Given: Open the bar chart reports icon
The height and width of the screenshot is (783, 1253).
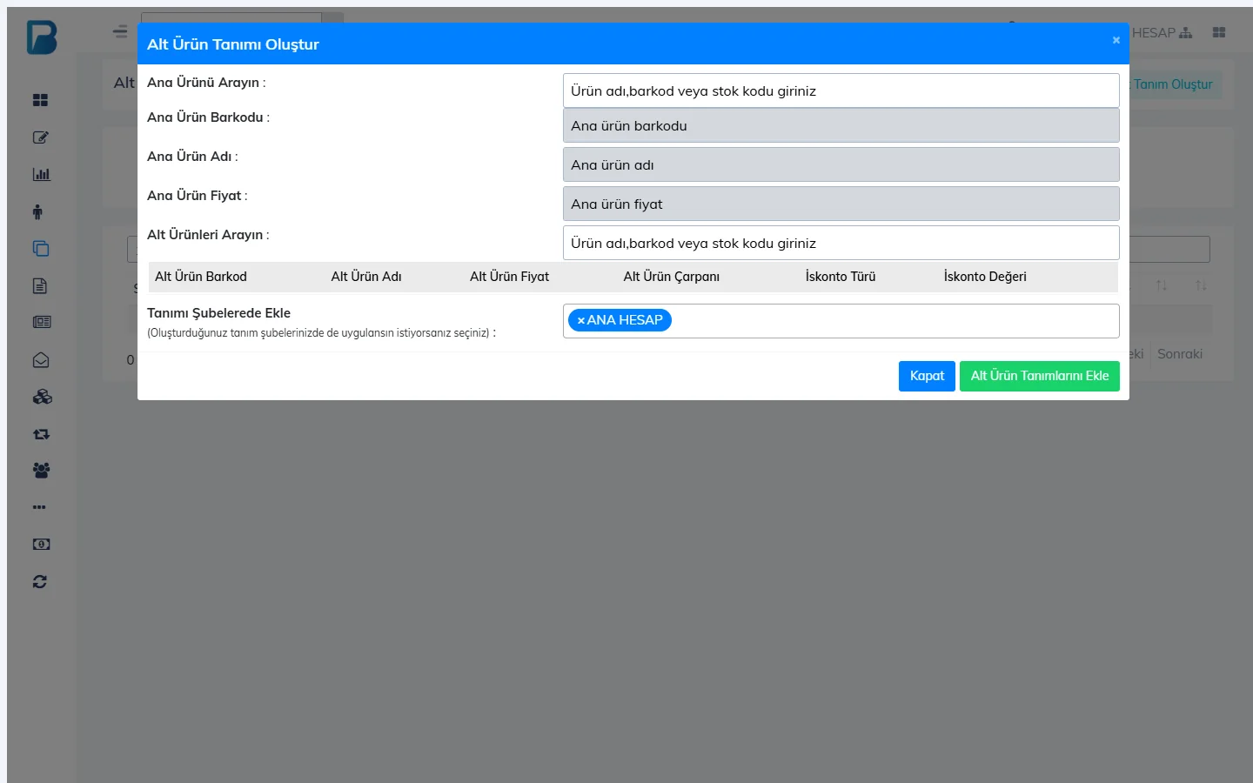Looking at the screenshot, I should point(41,174).
